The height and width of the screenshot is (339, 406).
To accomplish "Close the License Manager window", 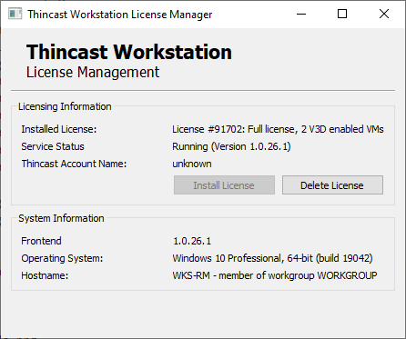I will 384,14.
